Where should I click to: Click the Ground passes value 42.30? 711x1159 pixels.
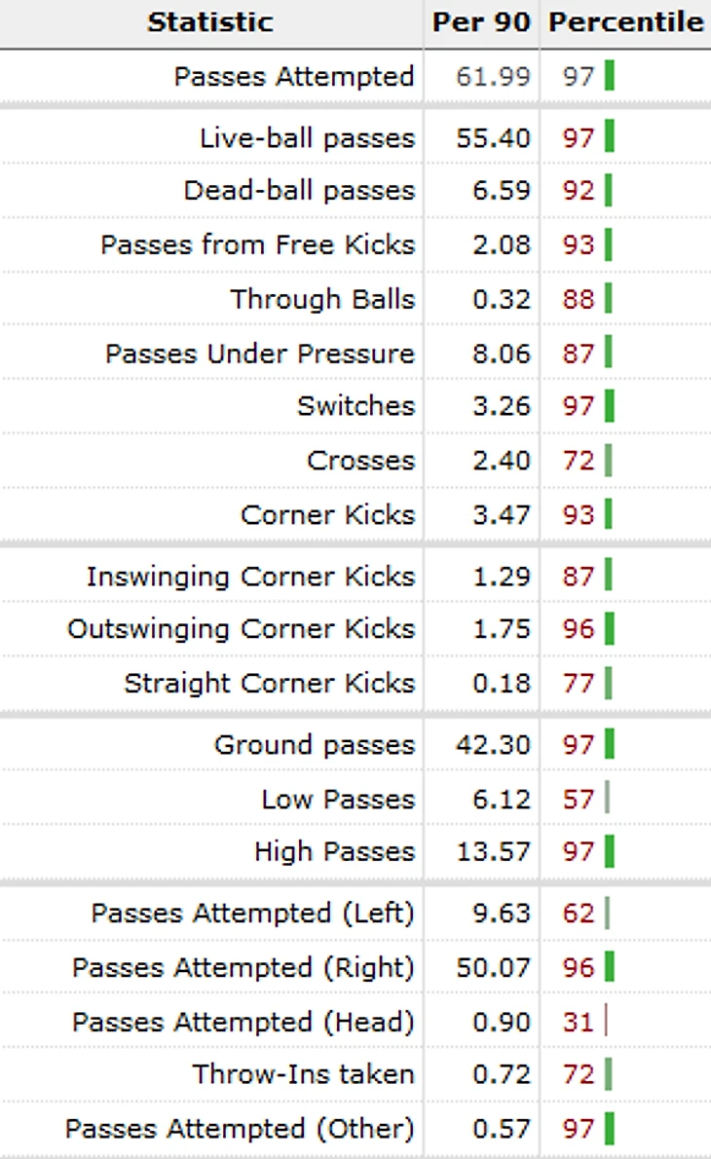click(x=493, y=745)
